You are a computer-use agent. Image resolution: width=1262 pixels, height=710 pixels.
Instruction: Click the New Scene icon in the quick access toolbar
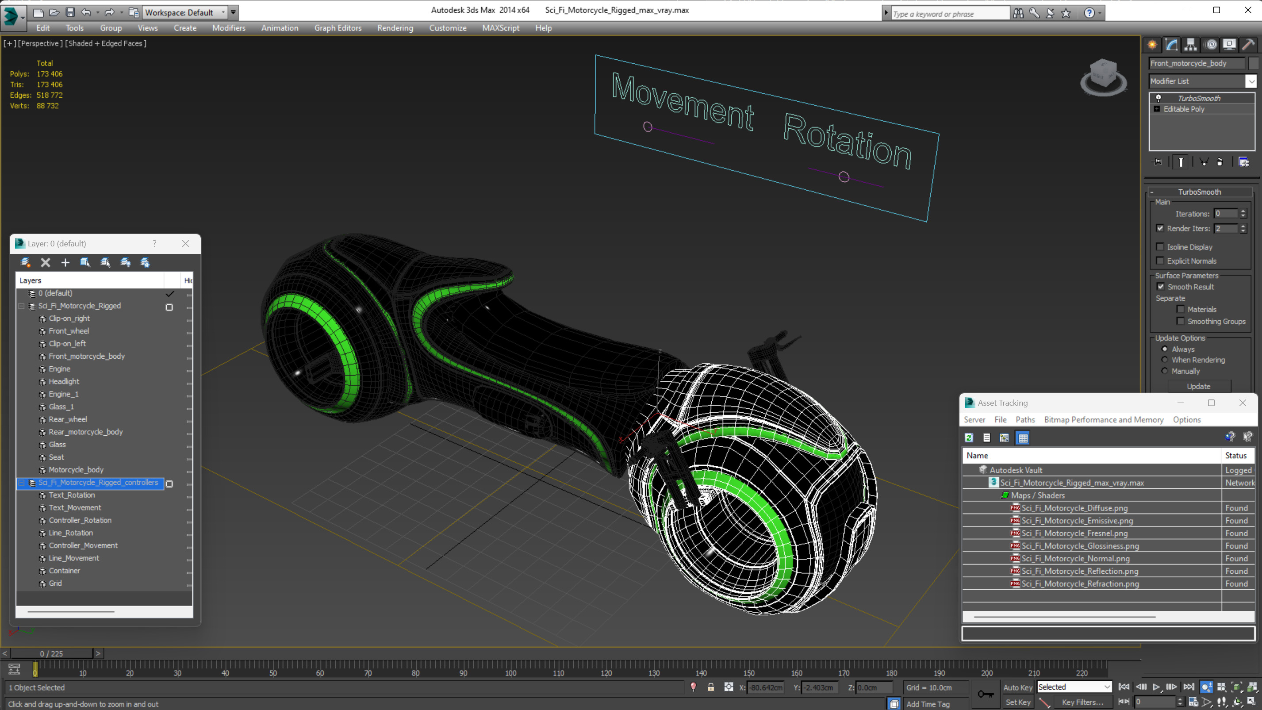(38, 12)
